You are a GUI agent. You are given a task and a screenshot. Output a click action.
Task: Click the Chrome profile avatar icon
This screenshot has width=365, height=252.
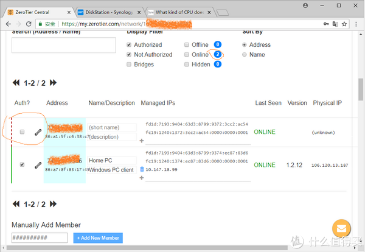click(305, 5)
